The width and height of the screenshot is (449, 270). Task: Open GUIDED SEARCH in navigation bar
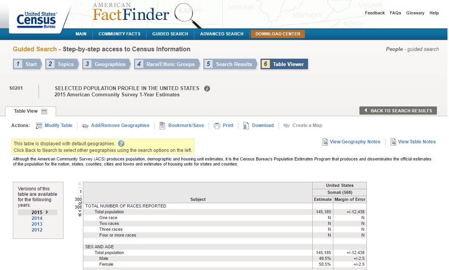[x=170, y=34]
